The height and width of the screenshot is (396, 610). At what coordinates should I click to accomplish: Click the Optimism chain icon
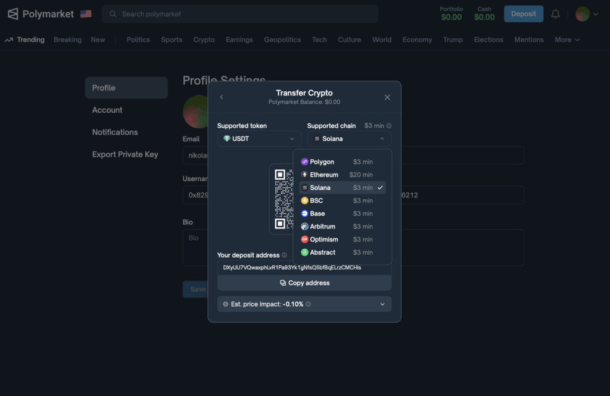[305, 239]
